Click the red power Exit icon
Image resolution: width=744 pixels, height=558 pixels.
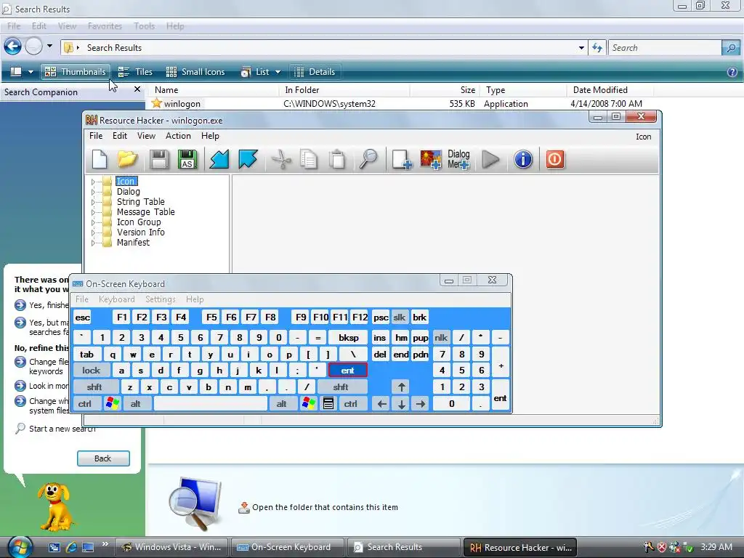click(554, 159)
